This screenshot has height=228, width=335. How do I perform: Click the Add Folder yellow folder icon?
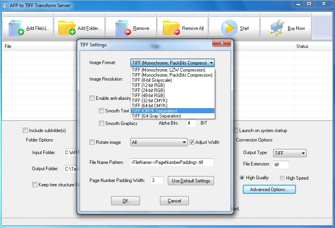point(67,28)
